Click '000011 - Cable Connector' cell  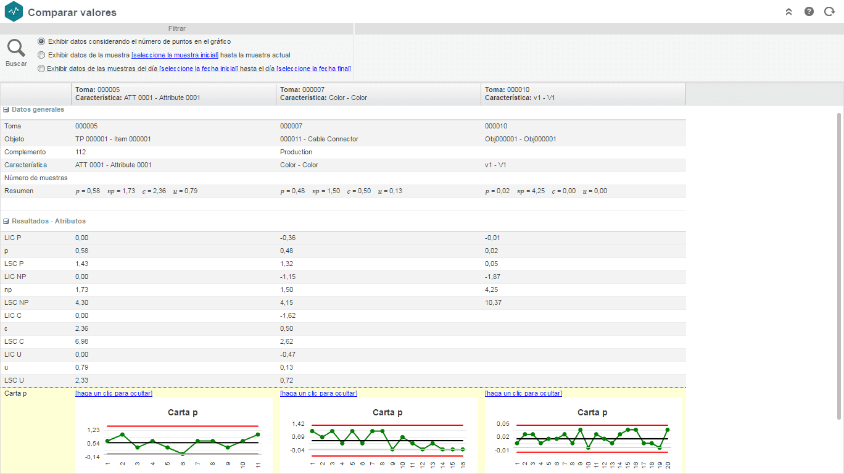tap(319, 139)
